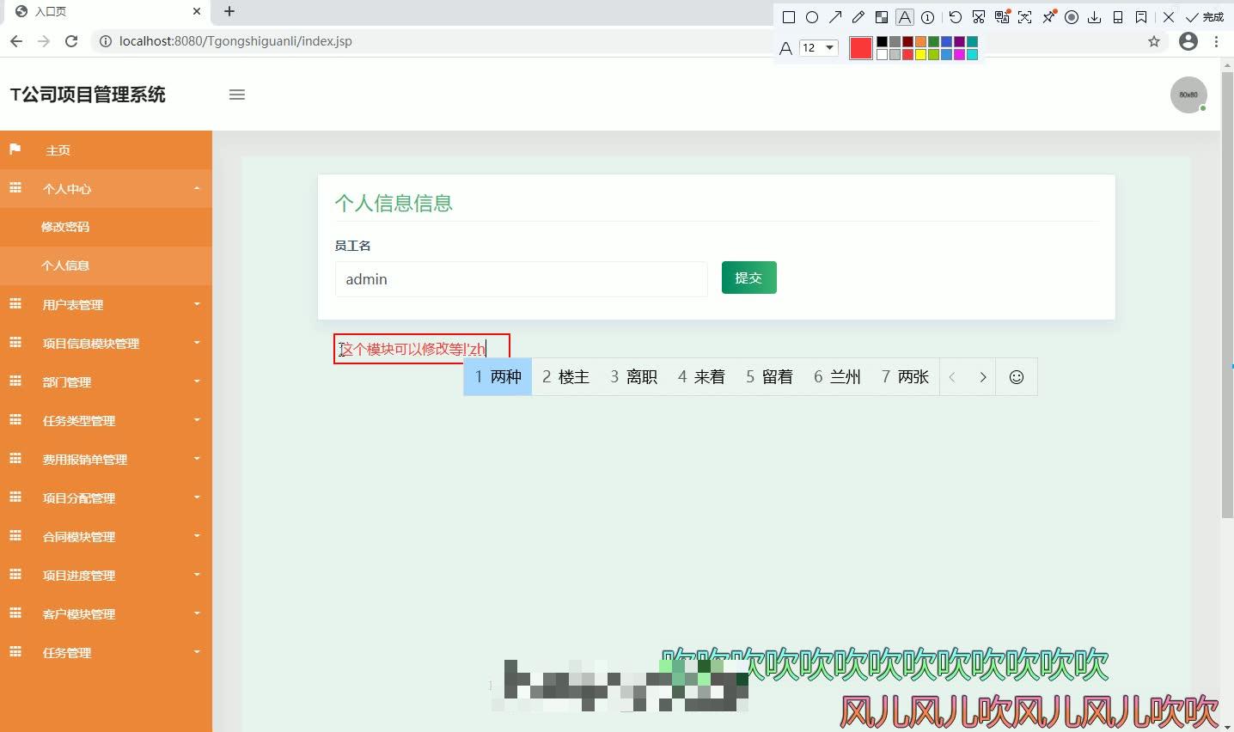The height and width of the screenshot is (732, 1234).
Task: Pick the arrow annotation tool
Action: tap(835, 16)
